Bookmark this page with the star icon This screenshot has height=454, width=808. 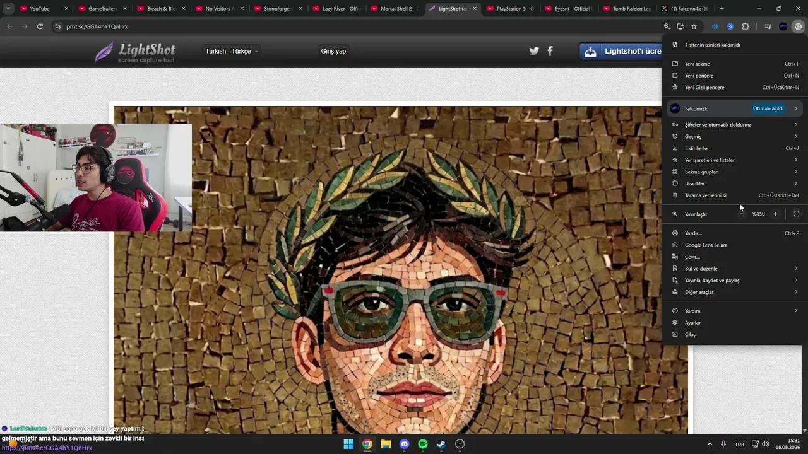click(x=694, y=26)
